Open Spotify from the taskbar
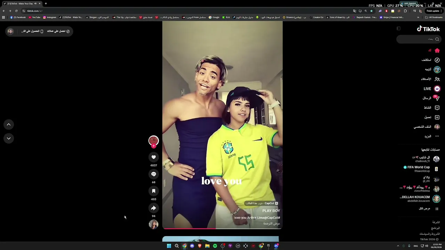445x250 pixels. pyautogui.click(x=215, y=246)
